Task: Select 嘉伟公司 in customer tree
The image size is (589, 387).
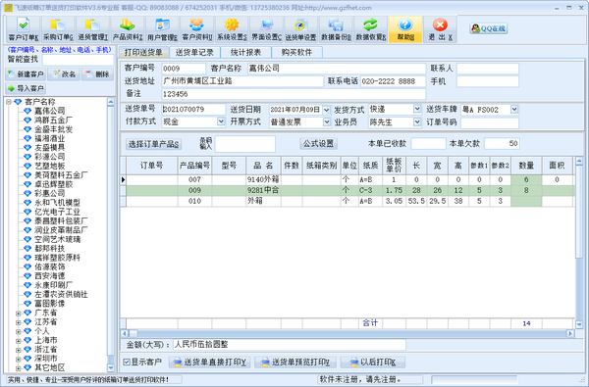Action: point(50,111)
